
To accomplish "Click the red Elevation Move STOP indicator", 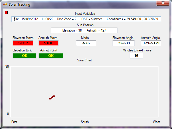I will 23,43.
